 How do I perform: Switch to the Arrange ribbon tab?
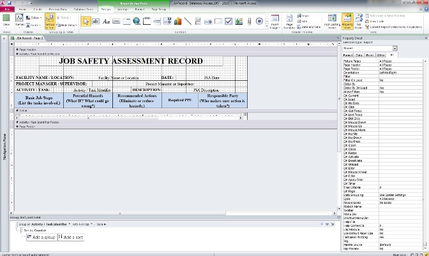pos(123,10)
